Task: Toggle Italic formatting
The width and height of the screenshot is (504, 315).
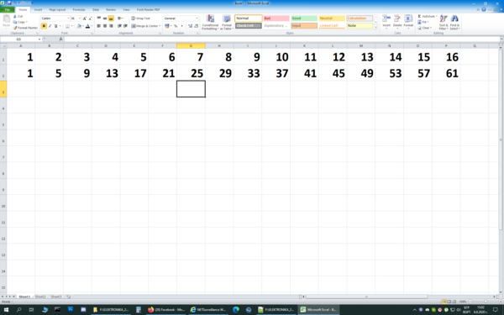Action: click(50, 26)
